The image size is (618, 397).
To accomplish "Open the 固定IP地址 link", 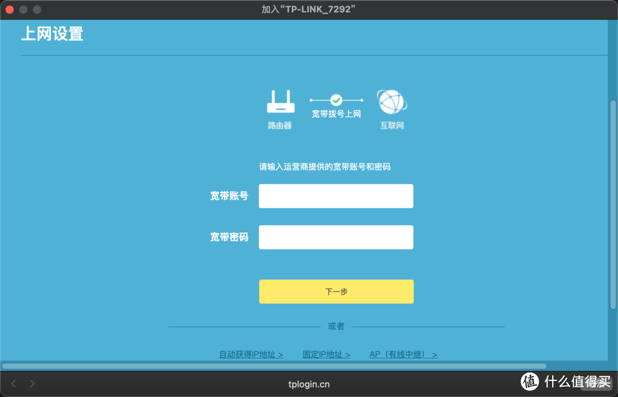I will [x=326, y=354].
